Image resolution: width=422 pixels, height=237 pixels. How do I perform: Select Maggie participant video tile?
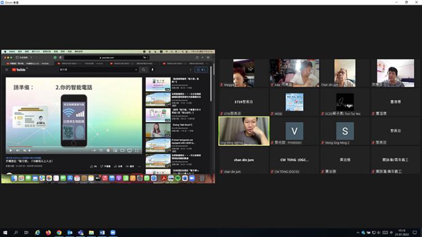[x=244, y=73]
